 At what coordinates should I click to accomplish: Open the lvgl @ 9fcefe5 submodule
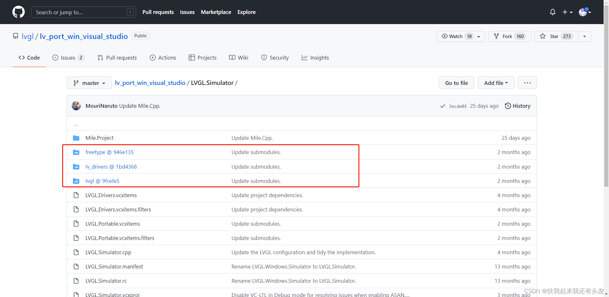[102, 181]
